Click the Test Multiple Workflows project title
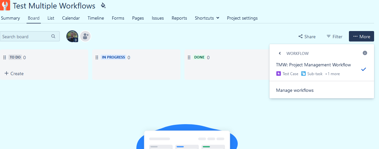The height and width of the screenshot is (149, 379). 54,6
